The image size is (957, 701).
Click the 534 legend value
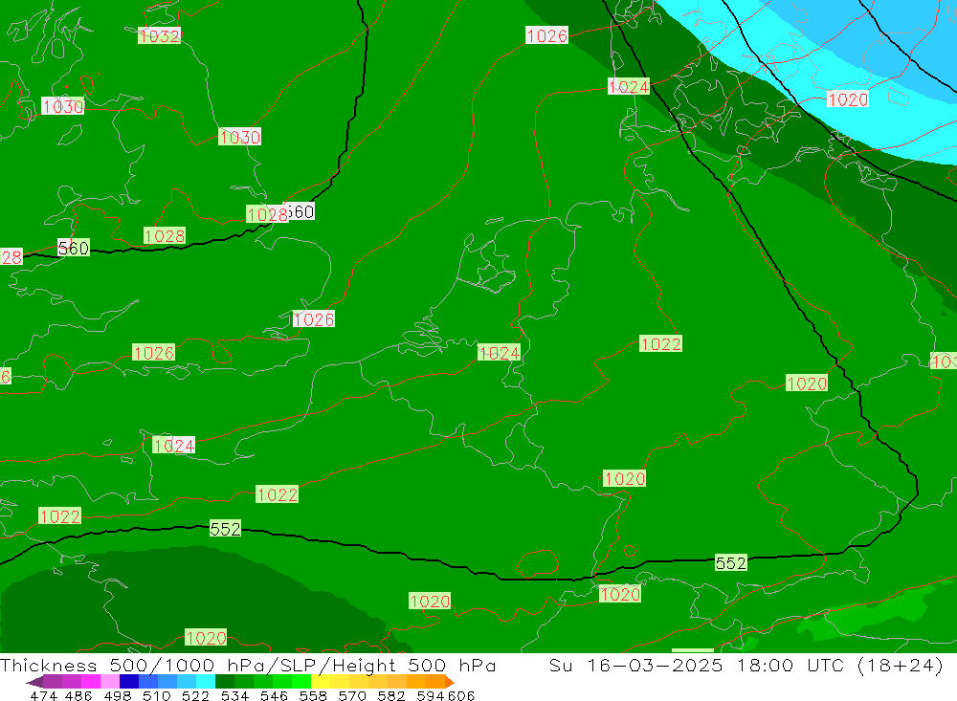click(235, 695)
